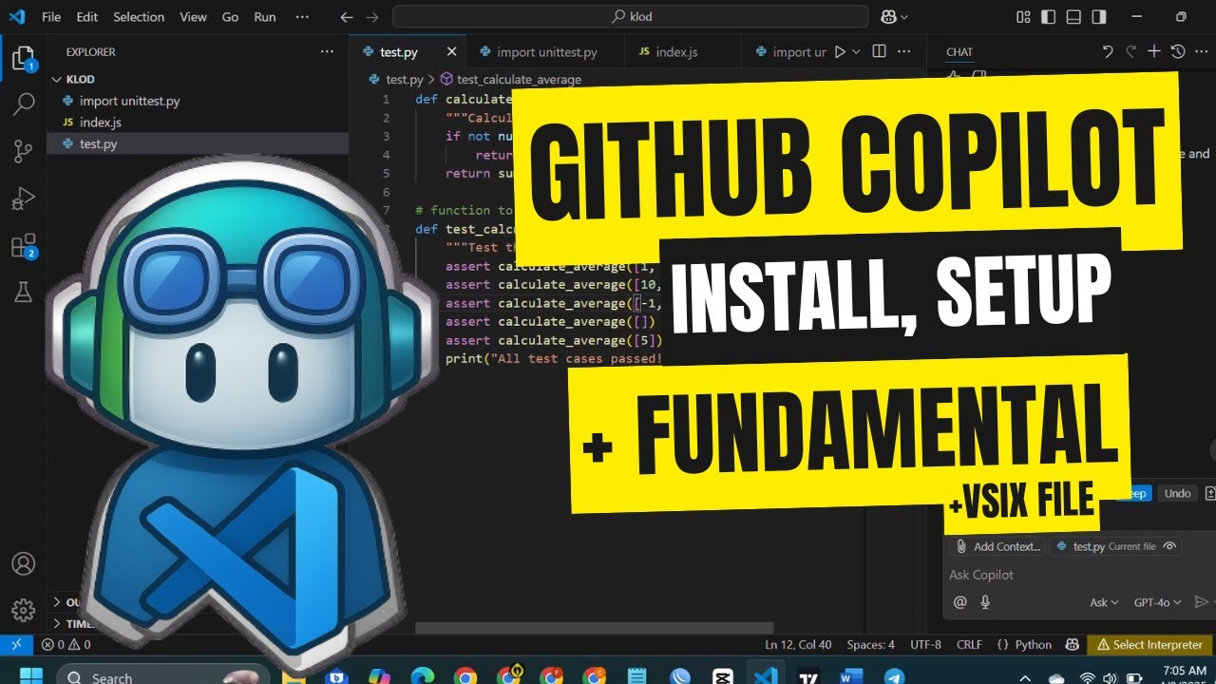Open the remote window indicator in status bar
Viewport: 1216px width, 684px height.
point(15,644)
